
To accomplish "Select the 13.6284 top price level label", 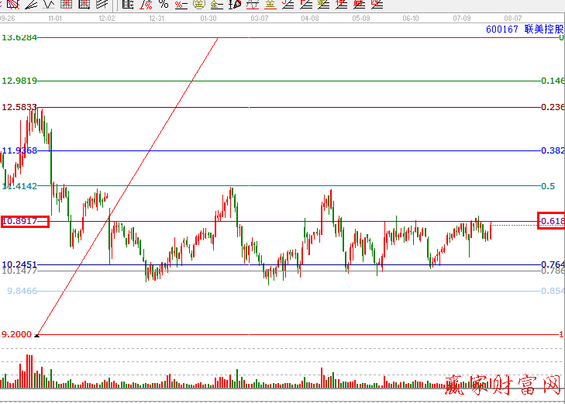I will 19,37.
